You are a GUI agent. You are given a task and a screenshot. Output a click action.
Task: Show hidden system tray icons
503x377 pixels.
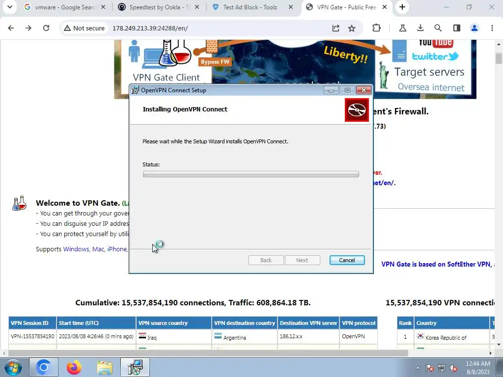(x=418, y=368)
